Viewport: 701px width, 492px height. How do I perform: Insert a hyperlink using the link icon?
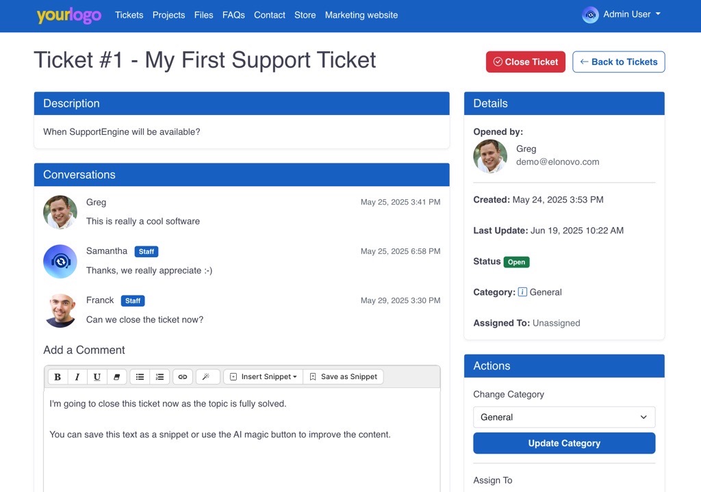[183, 376]
